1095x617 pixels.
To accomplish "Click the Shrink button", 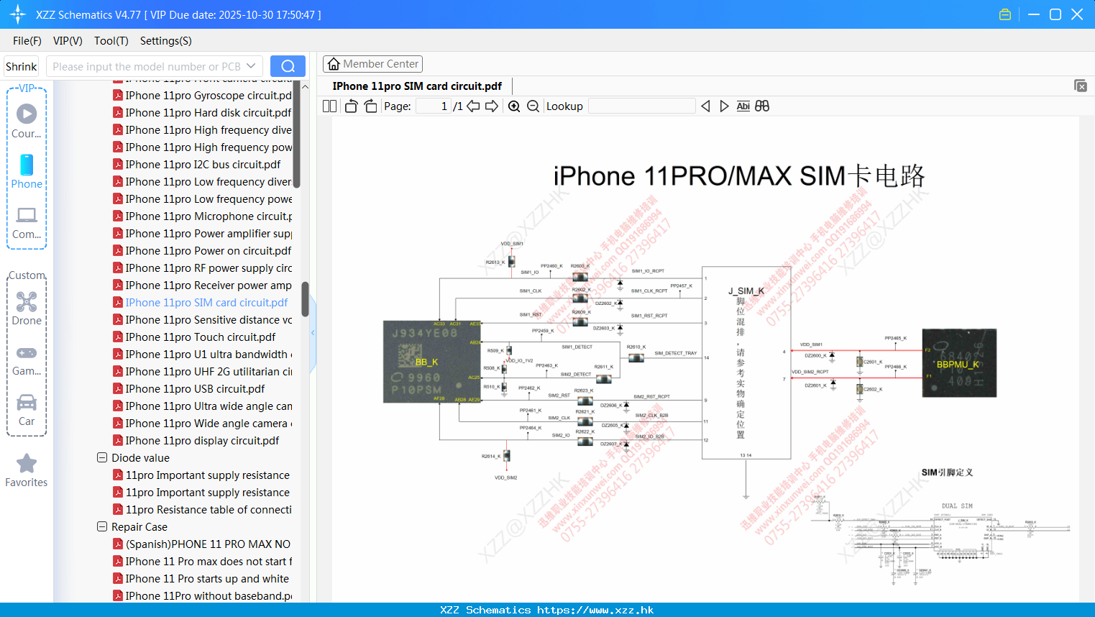I will coord(21,66).
